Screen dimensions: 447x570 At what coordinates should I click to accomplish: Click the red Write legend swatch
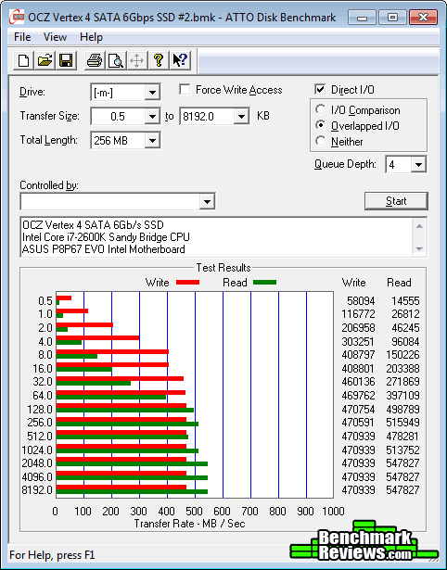[187, 283]
